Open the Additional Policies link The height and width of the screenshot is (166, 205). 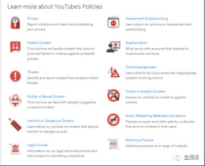coord(140,140)
